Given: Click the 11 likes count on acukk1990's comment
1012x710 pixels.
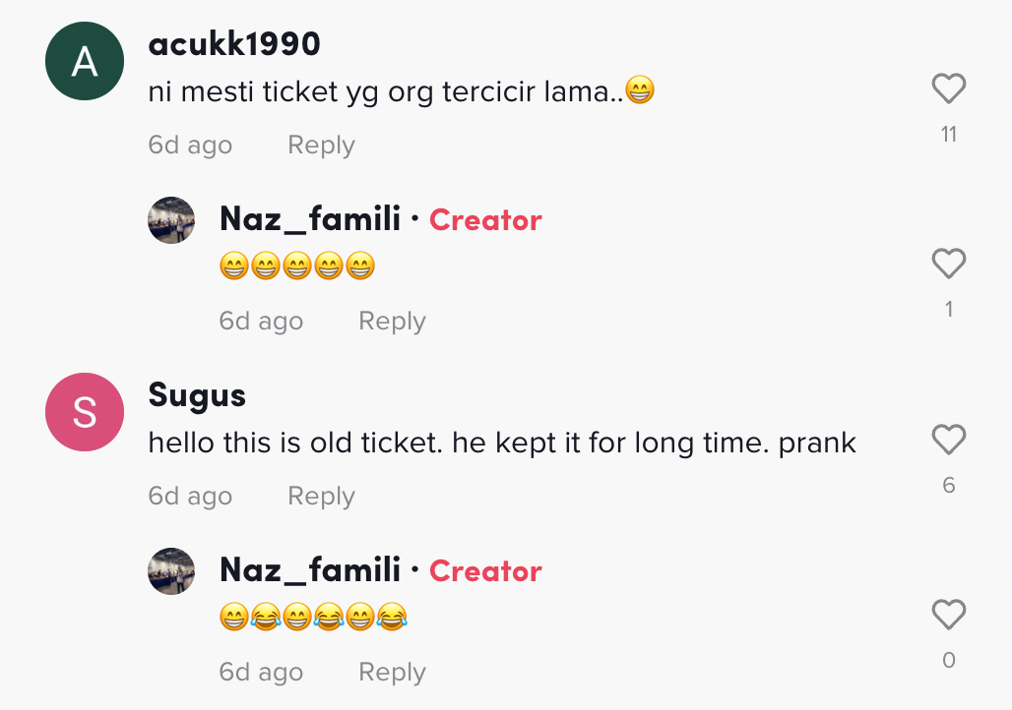Looking at the screenshot, I should point(948,135).
